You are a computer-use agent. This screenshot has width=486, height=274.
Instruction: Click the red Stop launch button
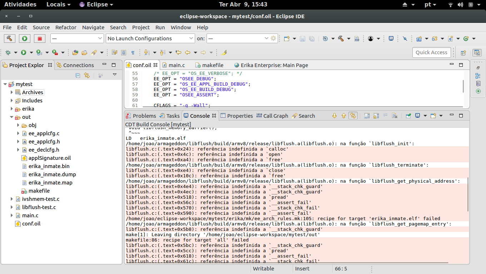40,39
